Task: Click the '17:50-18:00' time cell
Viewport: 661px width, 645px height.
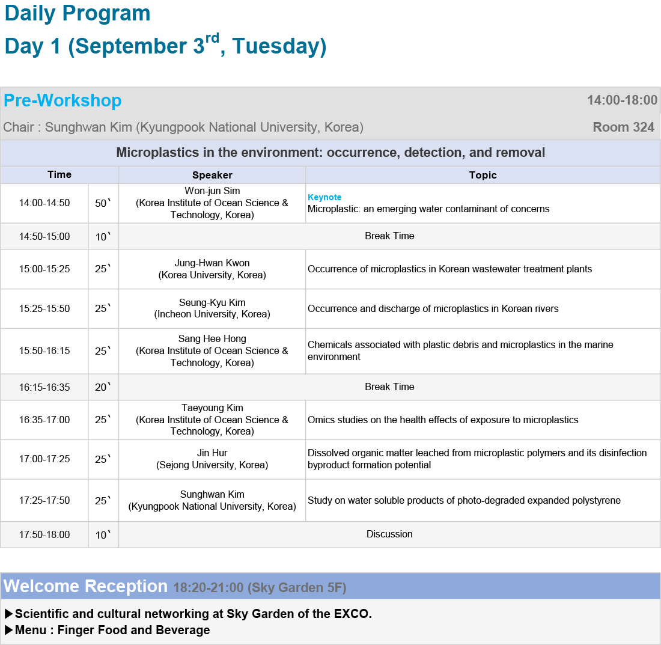Action: 44,534
